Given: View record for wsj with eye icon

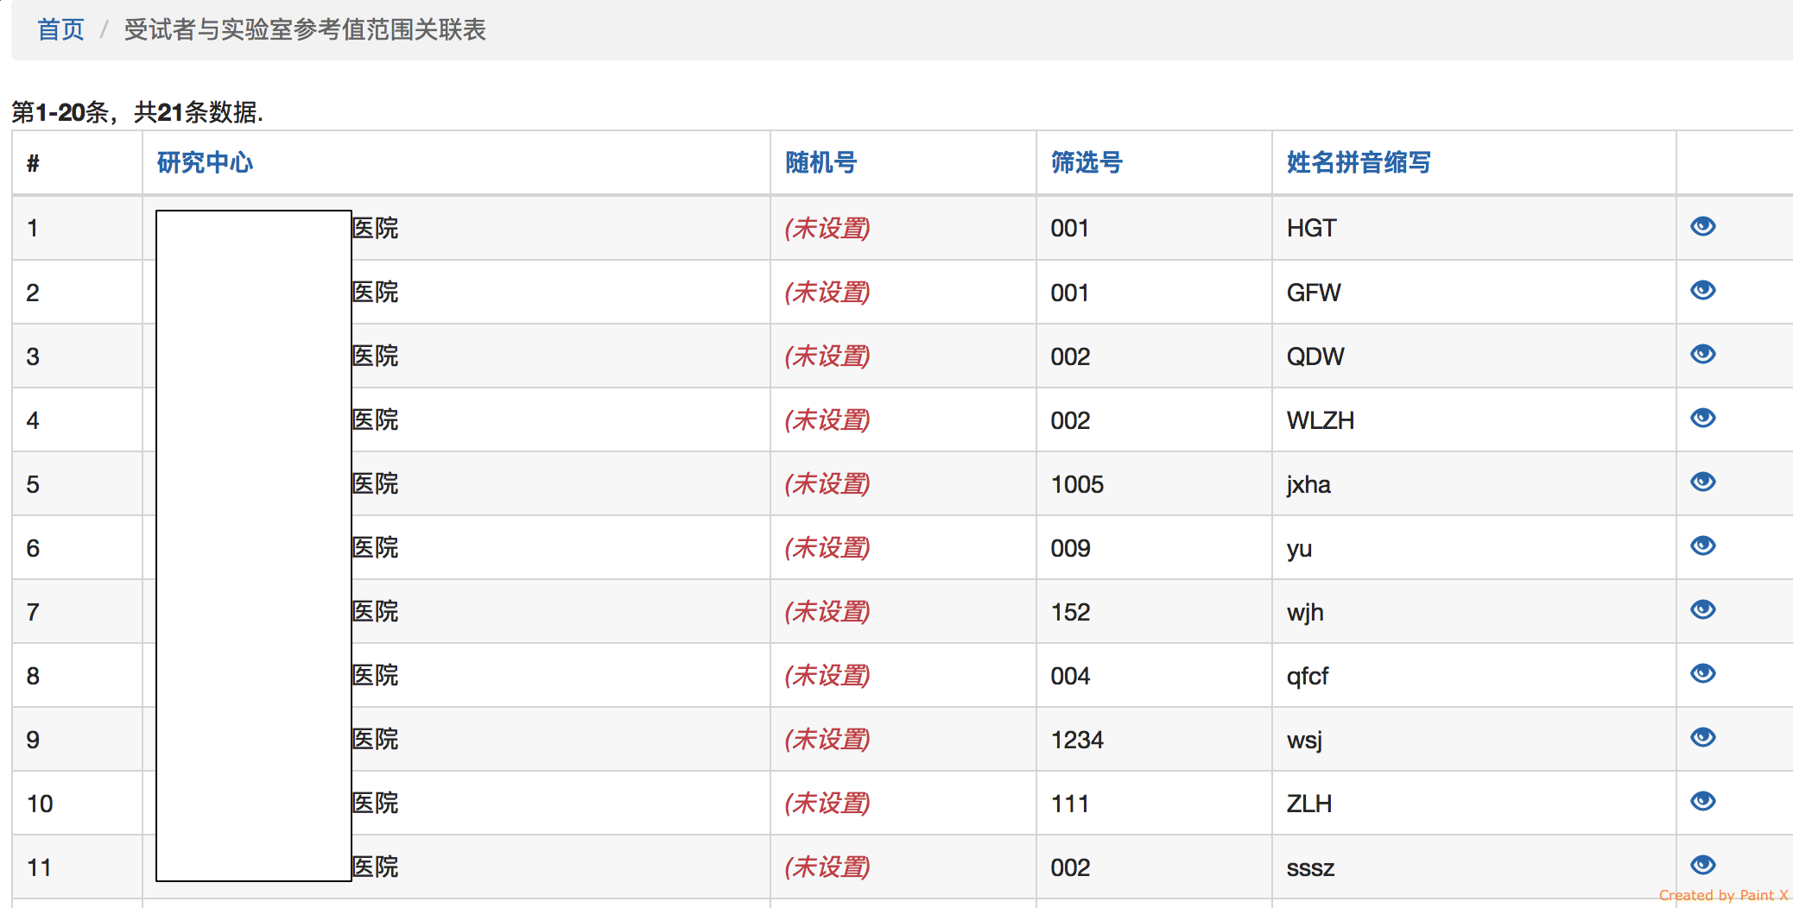Looking at the screenshot, I should coord(1703,737).
